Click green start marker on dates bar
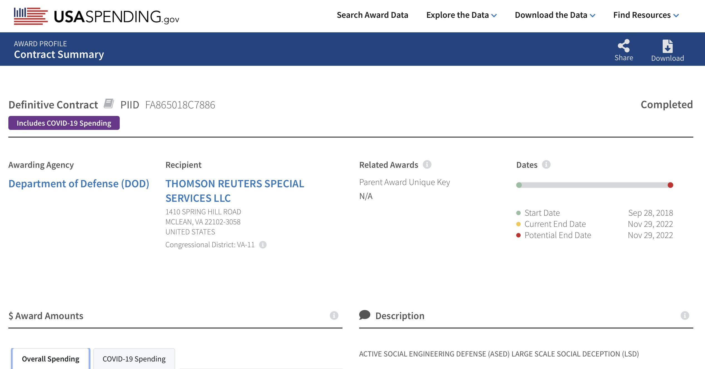Viewport: 705px width, 369px height. coord(519,185)
